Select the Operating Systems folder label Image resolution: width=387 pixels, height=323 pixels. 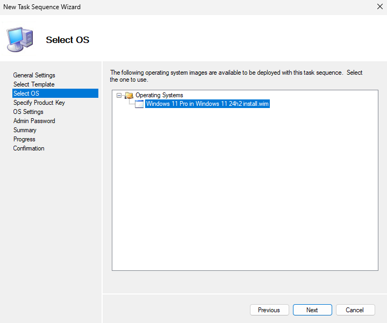pos(159,95)
